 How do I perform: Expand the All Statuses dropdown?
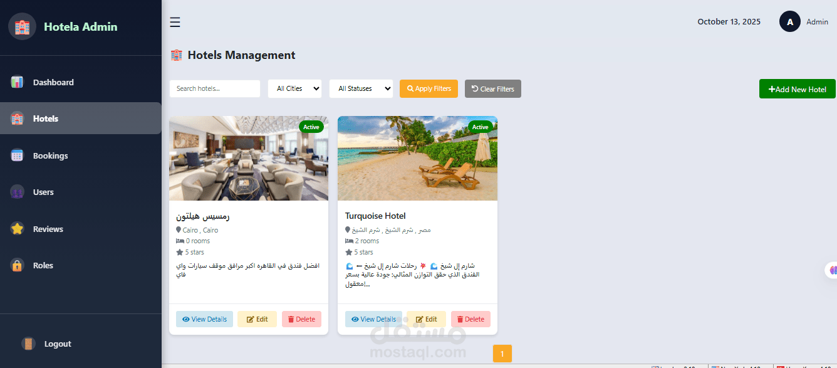(361, 88)
